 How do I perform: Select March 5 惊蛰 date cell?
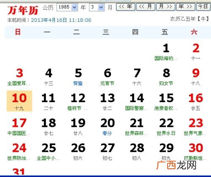(x=78, y=77)
